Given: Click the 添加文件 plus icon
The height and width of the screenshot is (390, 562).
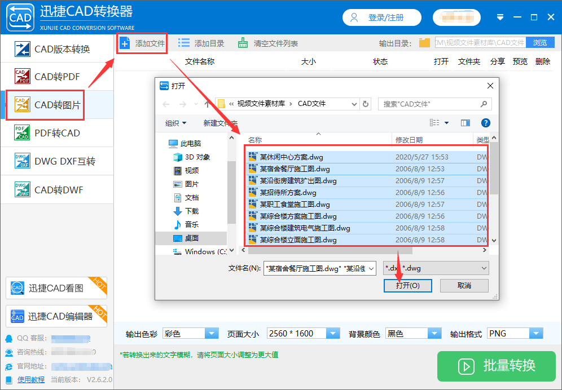Looking at the screenshot, I should (125, 44).
